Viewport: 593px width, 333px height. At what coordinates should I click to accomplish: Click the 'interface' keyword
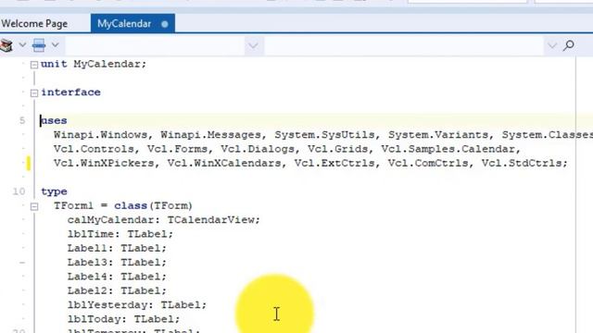70,92
